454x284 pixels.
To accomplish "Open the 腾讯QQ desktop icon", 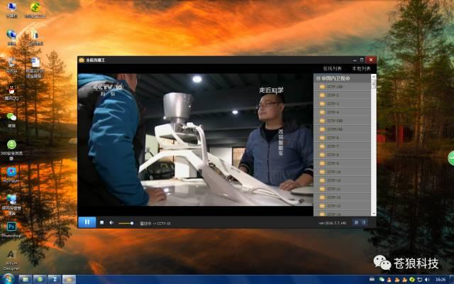I will pyautogui.click(x=11, y=90).
